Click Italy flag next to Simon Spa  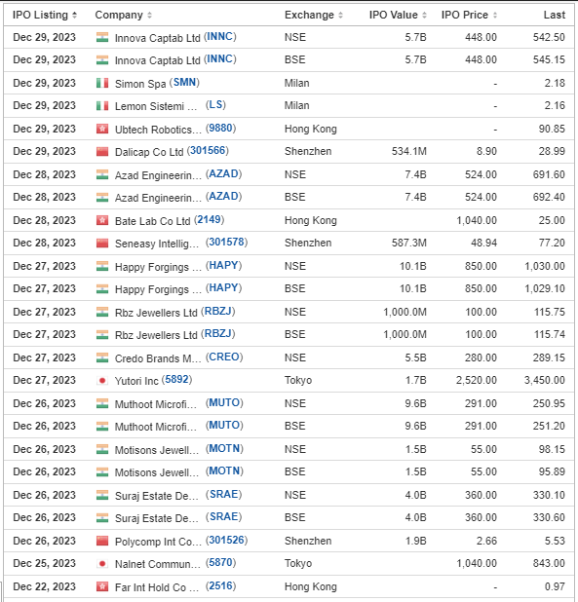pos(102,83)
